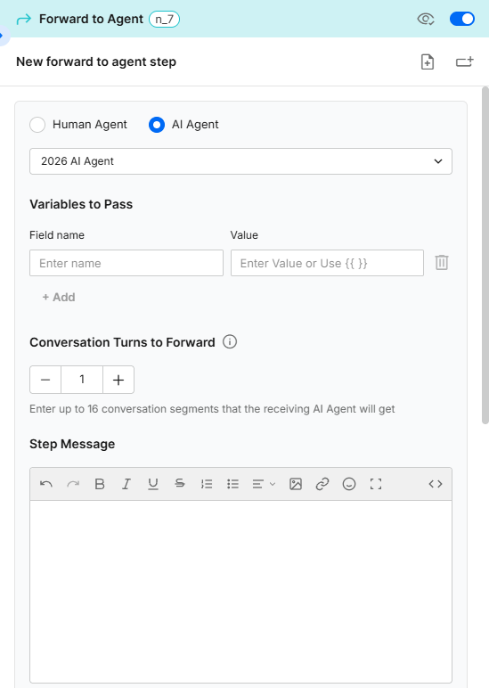Expand the text alignment dropdown
The height and width of the screenshot is (688, 489).
(x=264, y=484)
